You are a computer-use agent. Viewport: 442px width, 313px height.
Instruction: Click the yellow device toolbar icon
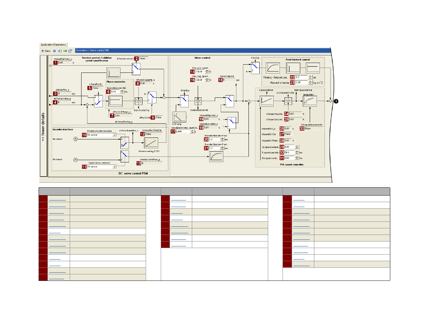65,51
